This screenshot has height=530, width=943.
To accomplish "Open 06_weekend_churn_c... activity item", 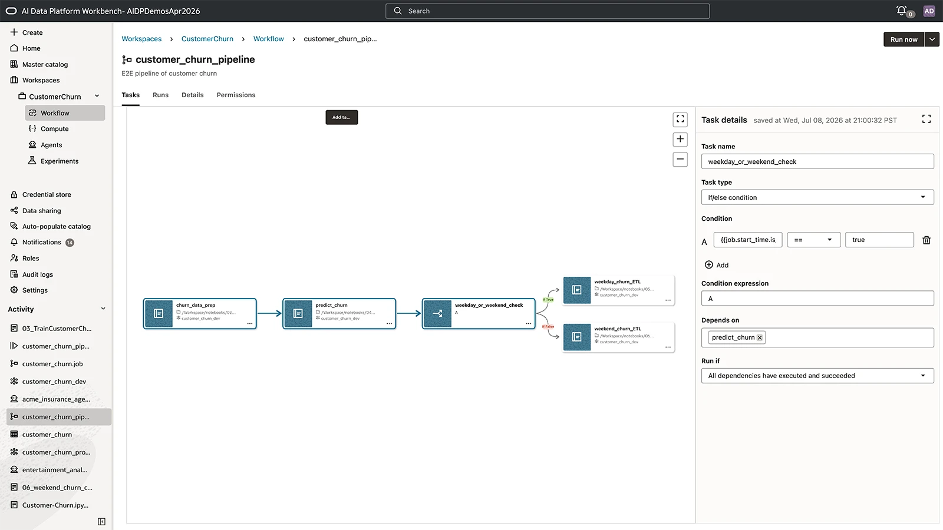I will point(57,487).
